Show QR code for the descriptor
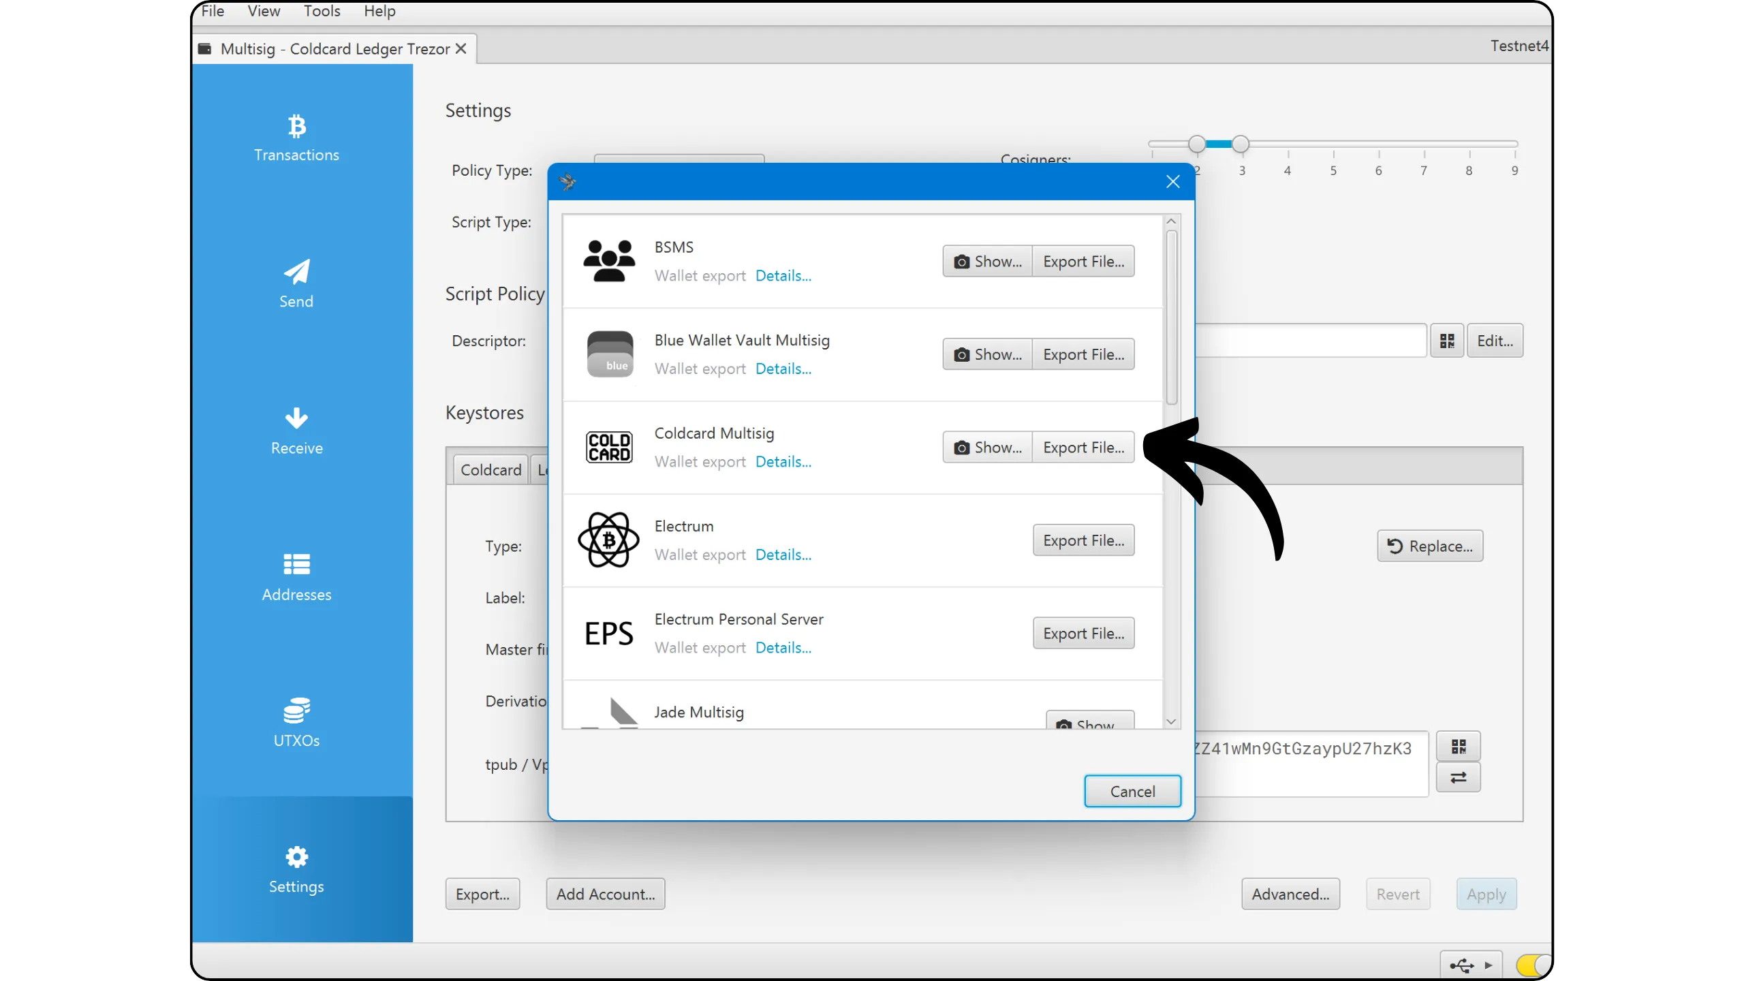The width and height of the screenshot is (1744, 981). [1447, 341]
